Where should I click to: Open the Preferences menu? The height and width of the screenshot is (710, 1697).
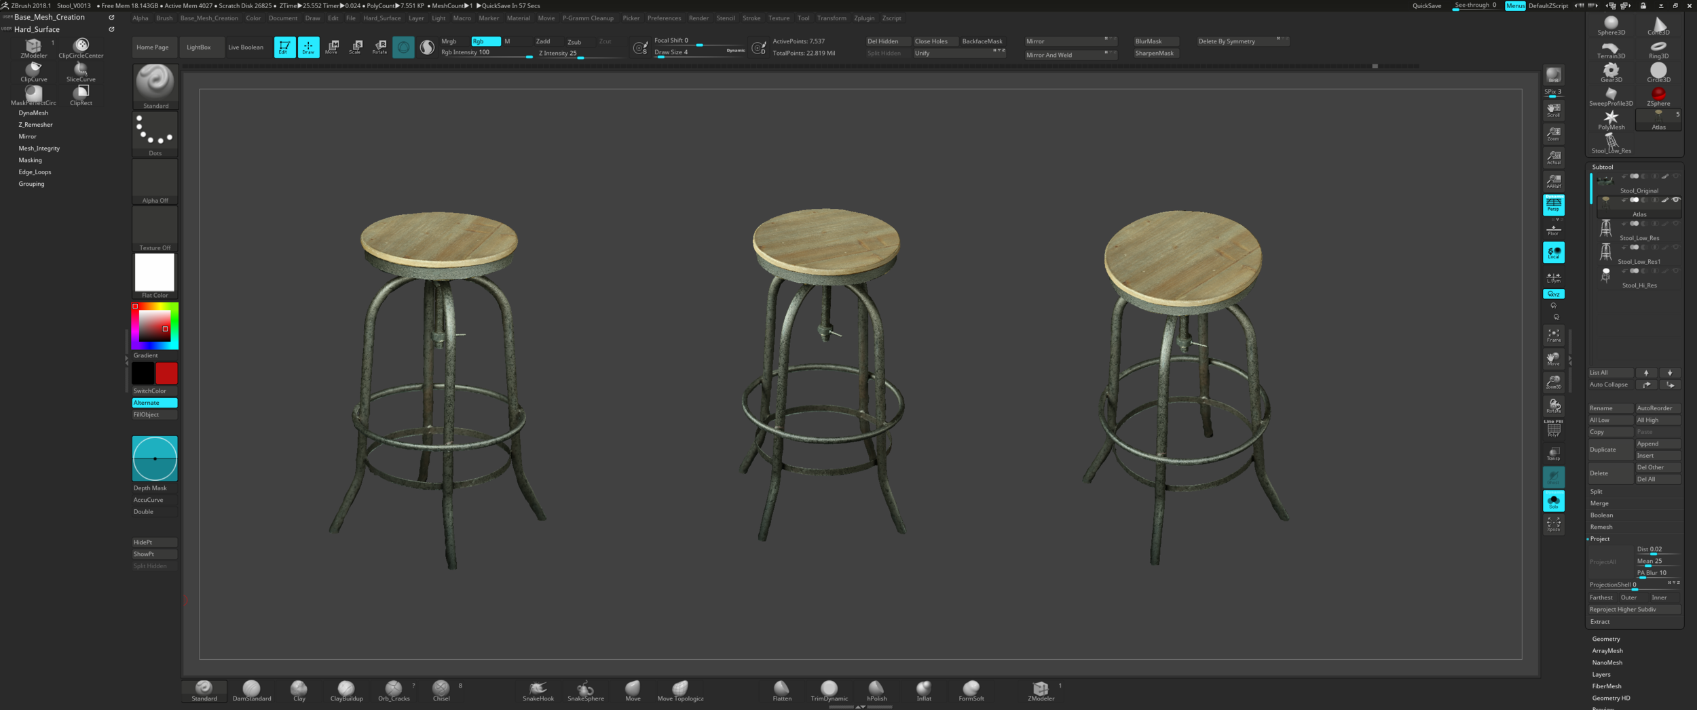(664, 18)
